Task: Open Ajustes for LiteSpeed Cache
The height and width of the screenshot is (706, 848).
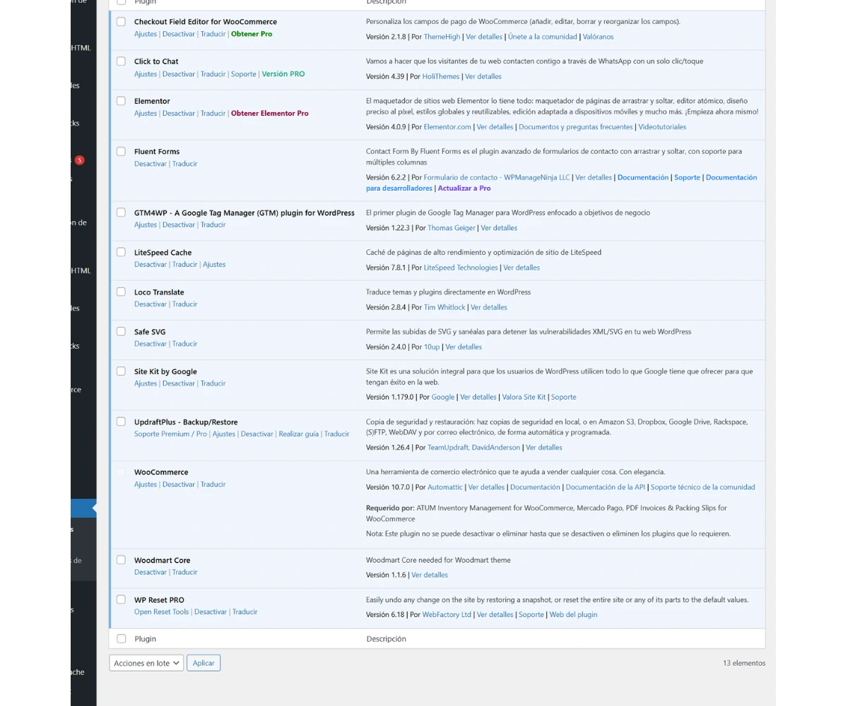Action: click(x=214, y=265)
